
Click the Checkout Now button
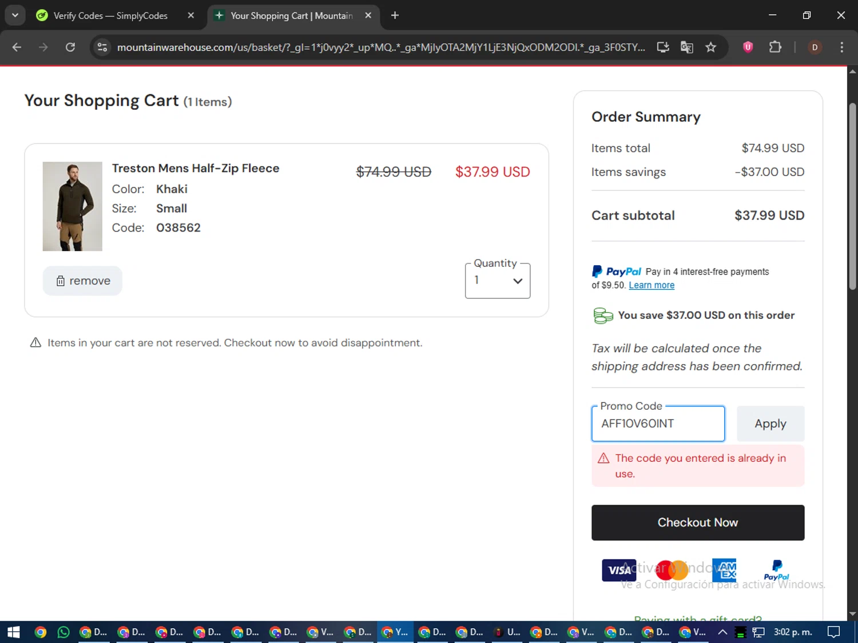click(x=698, y=522)
